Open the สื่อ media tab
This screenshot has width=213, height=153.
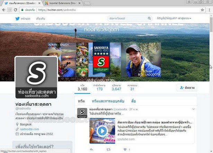[134, 101]
